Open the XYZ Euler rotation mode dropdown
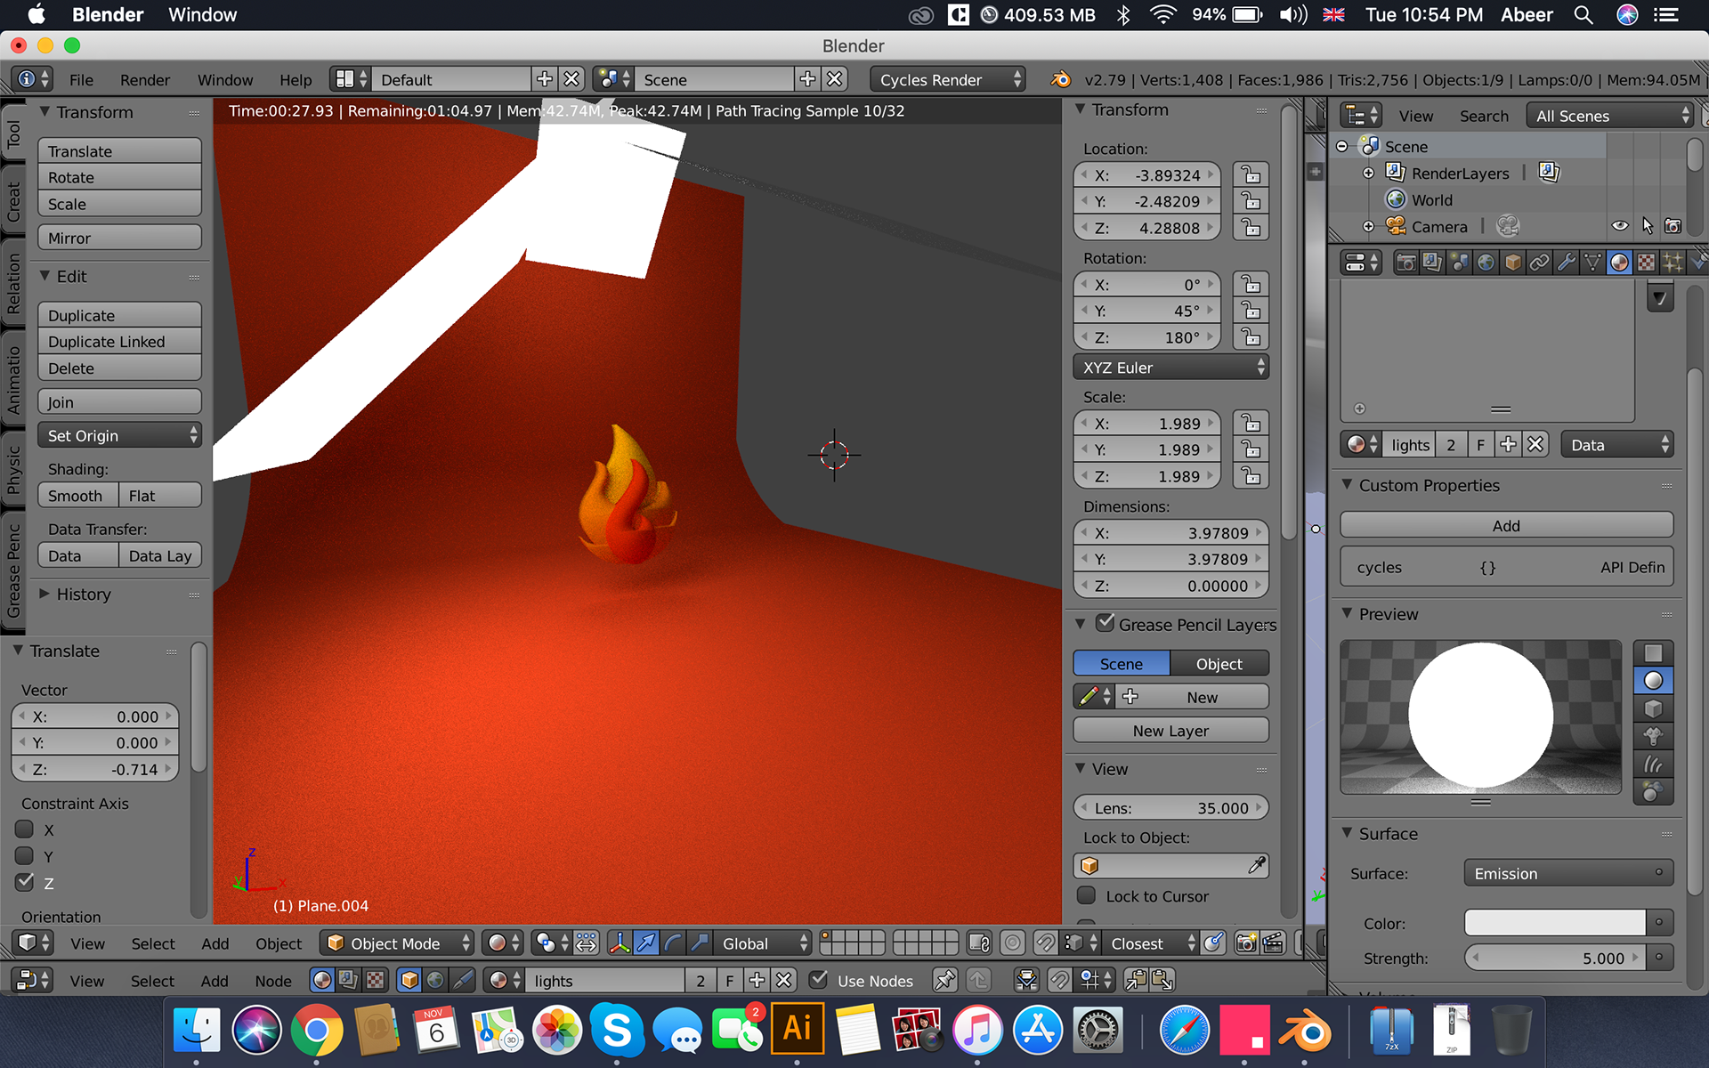 pyautogui.click(x=1170, y=368)
